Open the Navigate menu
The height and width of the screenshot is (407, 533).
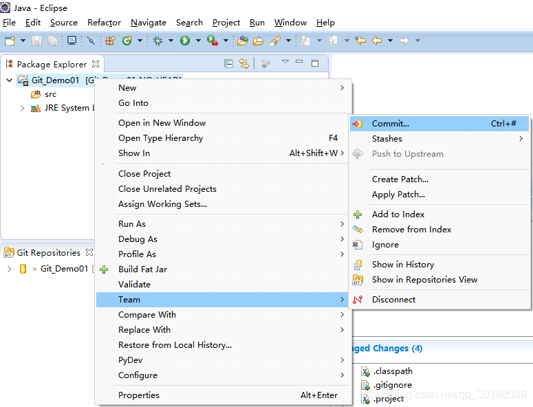149,23
